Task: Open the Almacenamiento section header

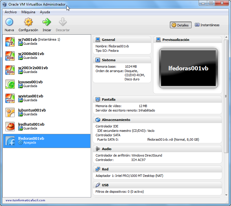Action: [x=157, y=120]
